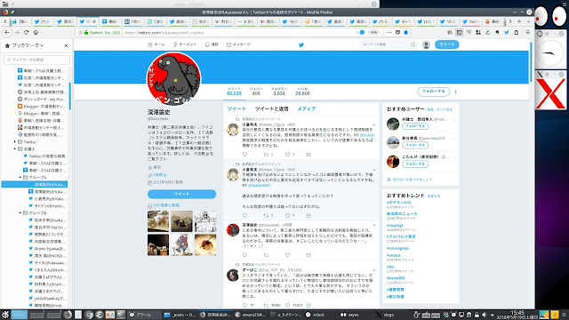Image resolution: width=569 pixels, height=320 pixels.
Task: Click the ツイート button under profile bio
Action: (x=181, y=194)
